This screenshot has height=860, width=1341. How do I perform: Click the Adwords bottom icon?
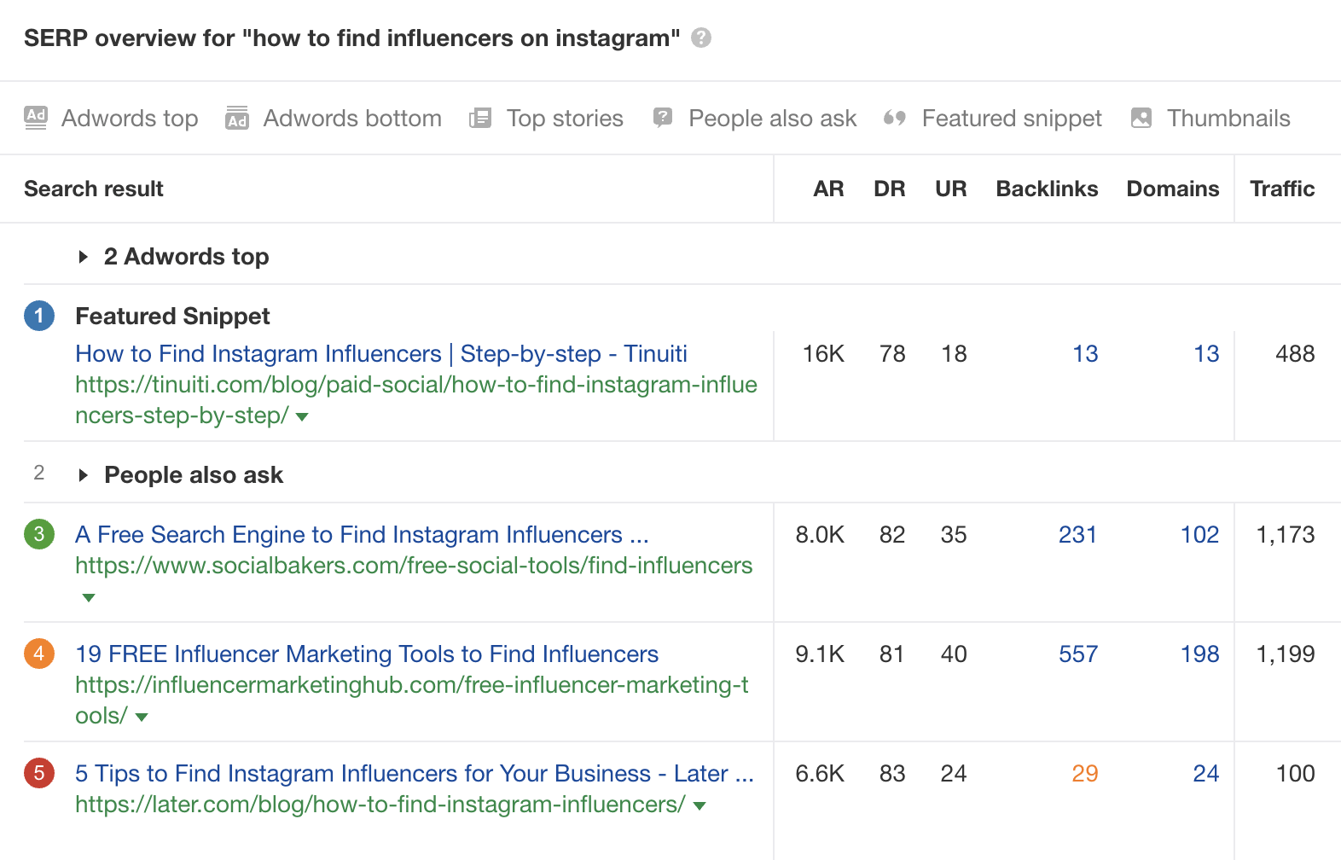tap(237, 118)
